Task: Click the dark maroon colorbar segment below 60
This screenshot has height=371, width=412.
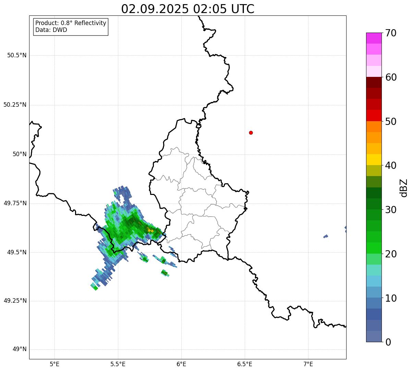Action: pos(374,82)
